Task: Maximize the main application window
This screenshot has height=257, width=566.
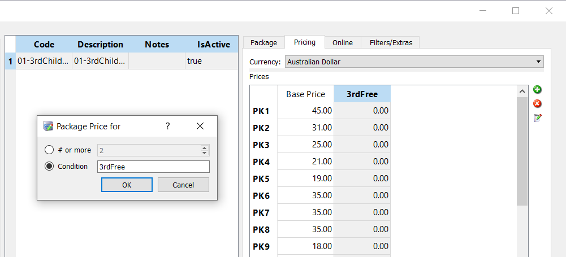Action: point(516,11)
